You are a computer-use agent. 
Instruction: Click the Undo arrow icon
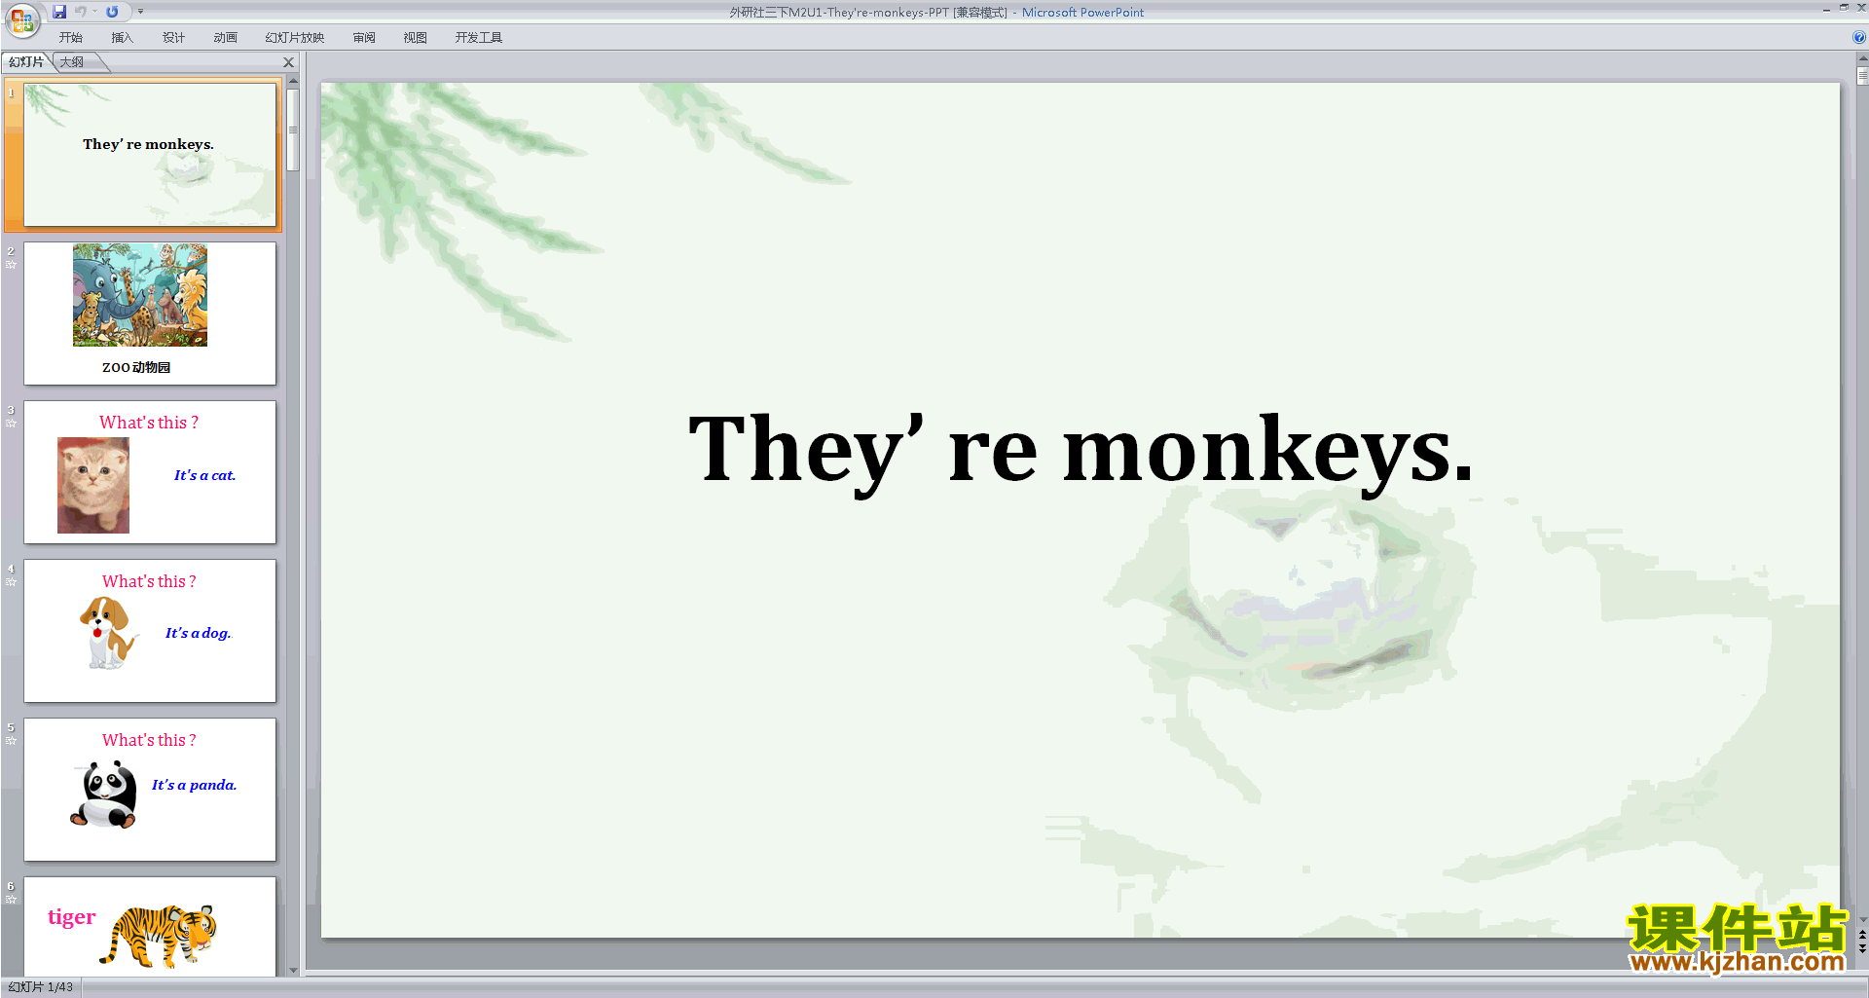pos(81,12)
